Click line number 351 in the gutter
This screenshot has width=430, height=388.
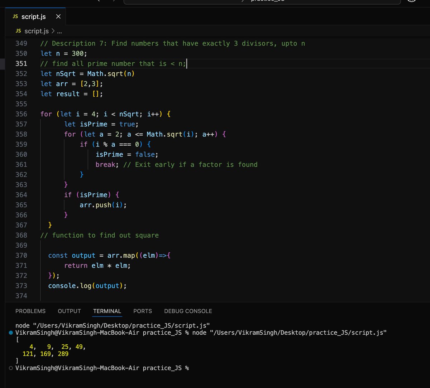tap(21, 64)
